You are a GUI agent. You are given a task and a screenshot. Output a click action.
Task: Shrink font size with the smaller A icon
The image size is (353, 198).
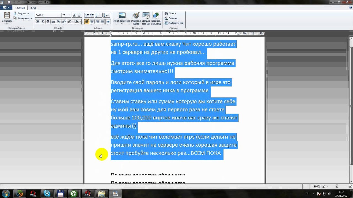tap(80, 15)
